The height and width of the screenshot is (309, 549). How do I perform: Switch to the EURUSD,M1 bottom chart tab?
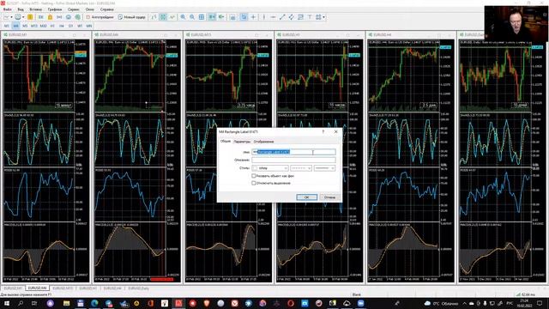[13, 288]
